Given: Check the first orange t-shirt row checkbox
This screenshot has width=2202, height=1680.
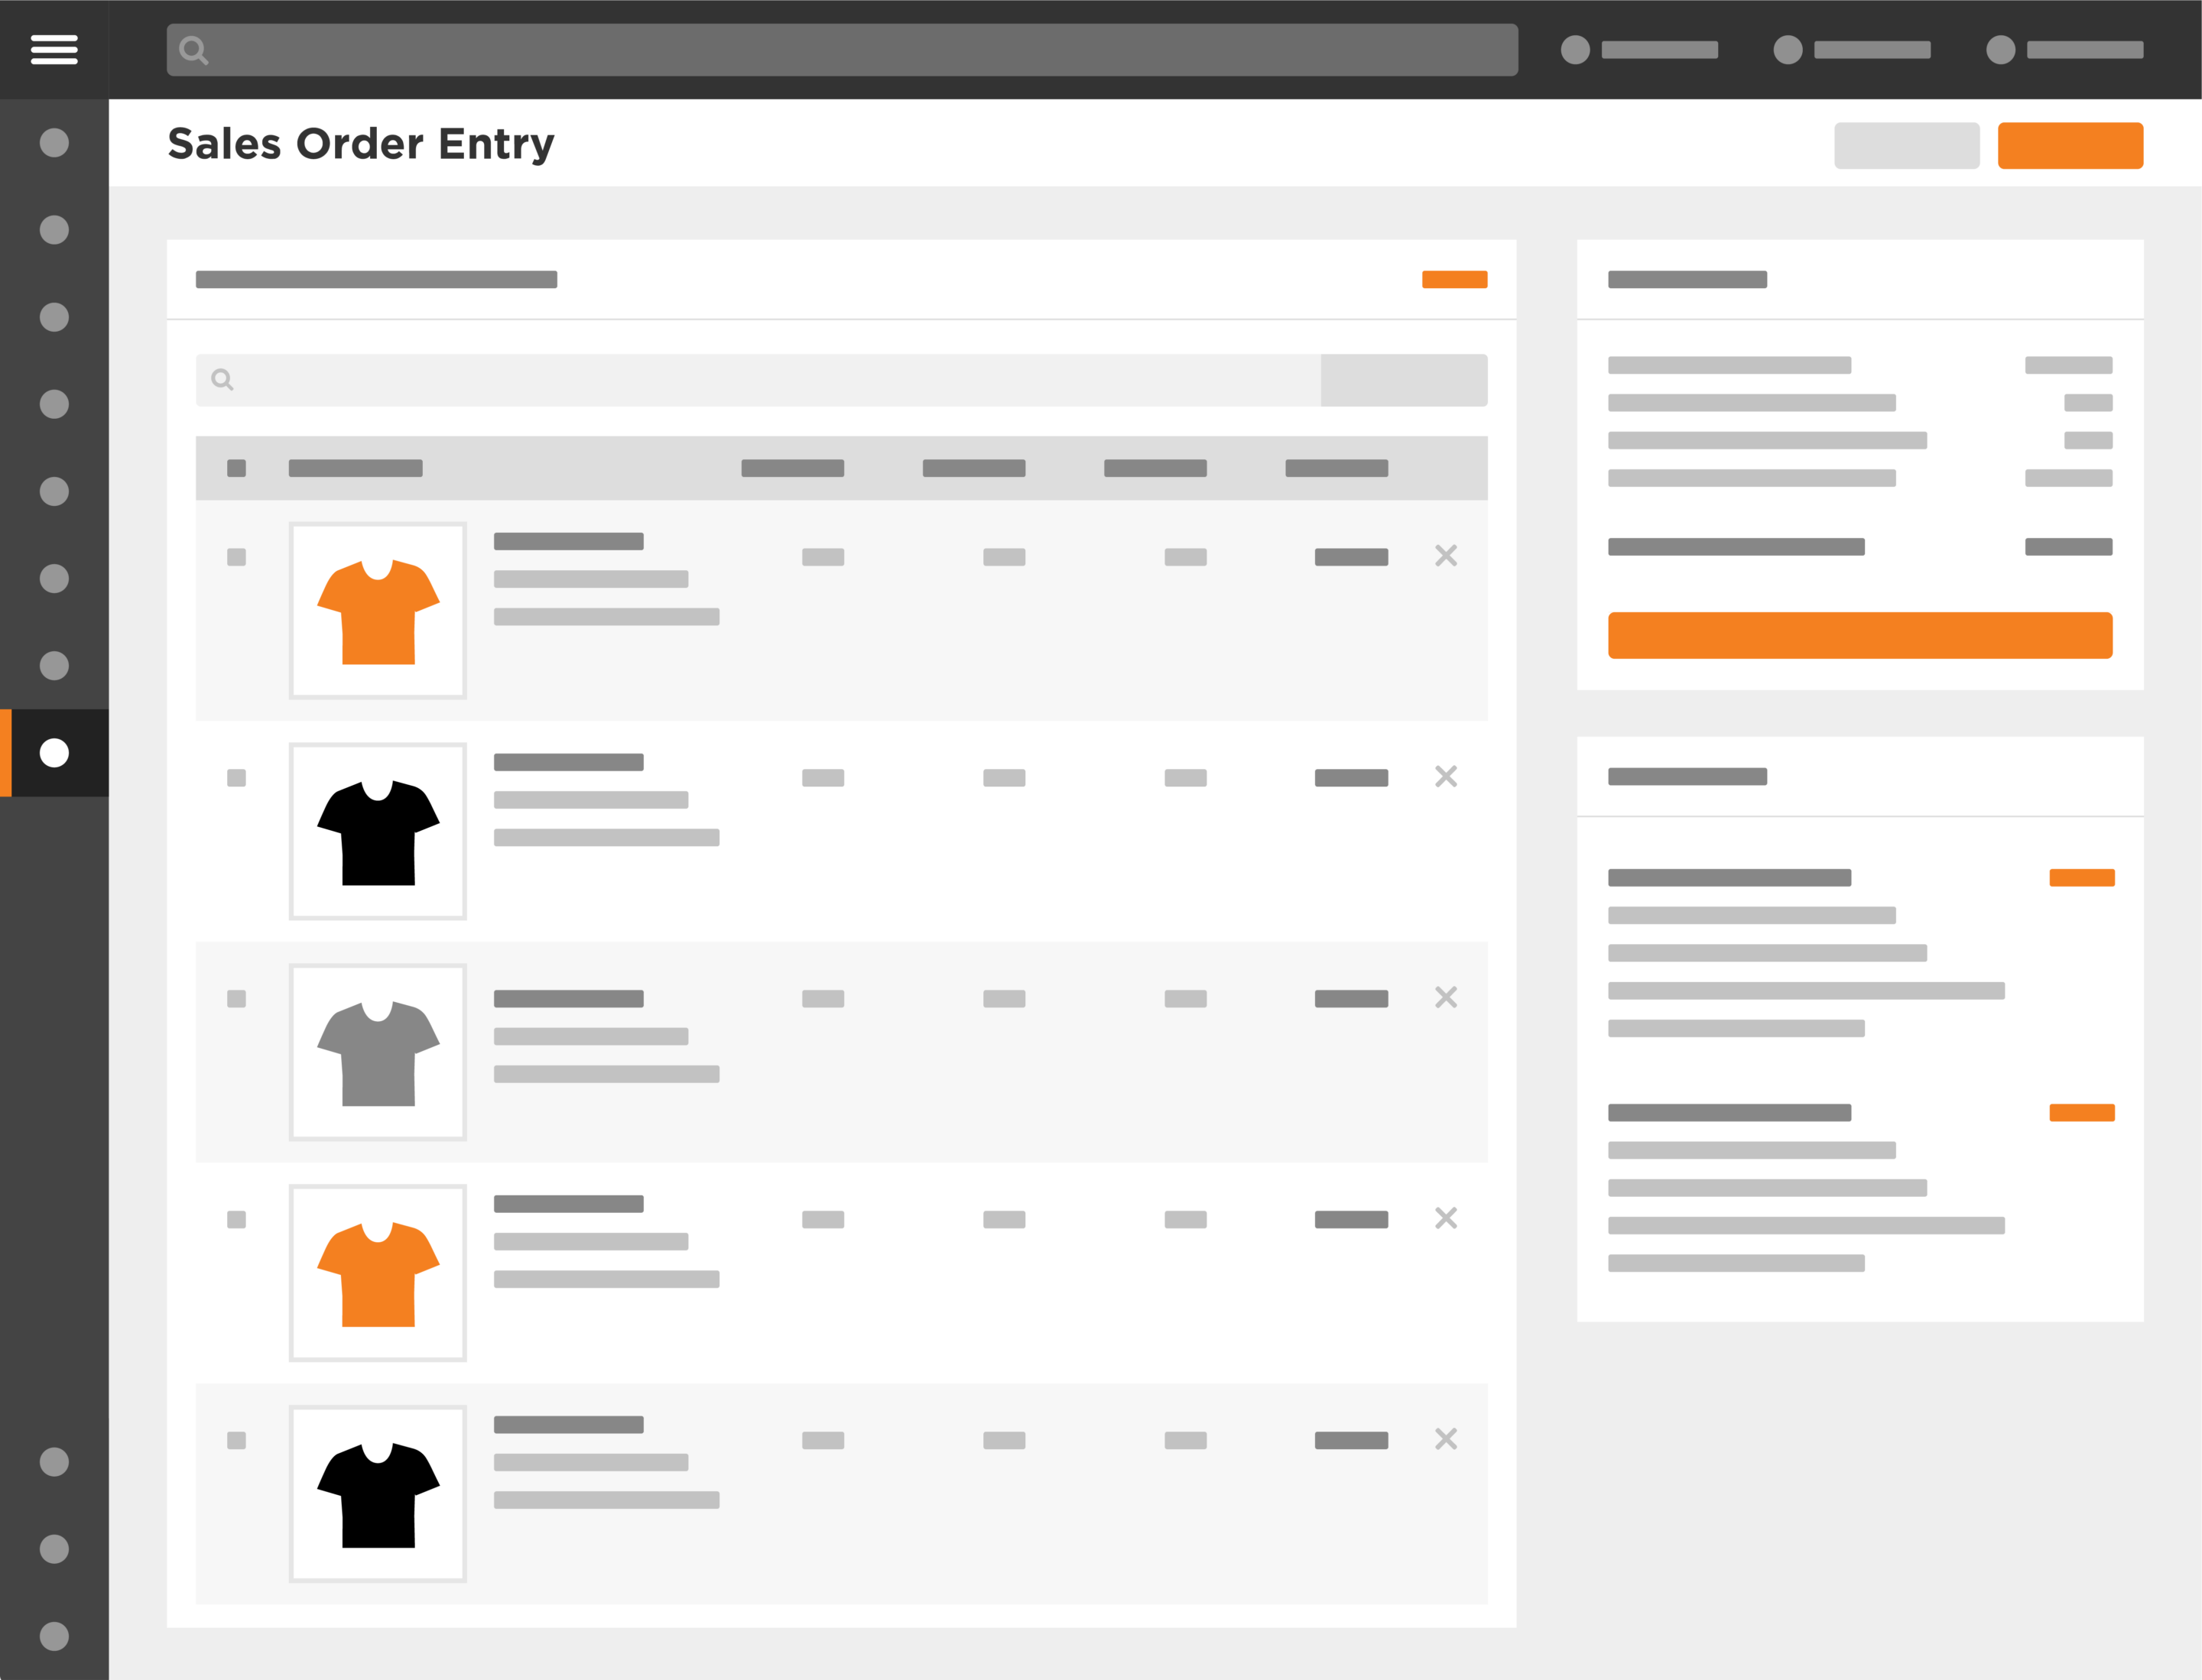Looking at the screenshot, I should click(236, 557).
